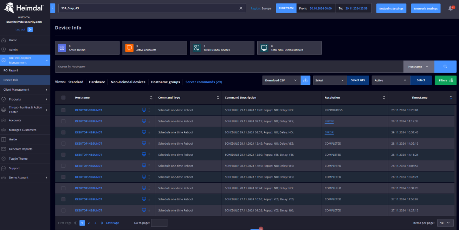Tick checkbox for 14:03:57 row
459x230 pixels.
coord(63,166)
